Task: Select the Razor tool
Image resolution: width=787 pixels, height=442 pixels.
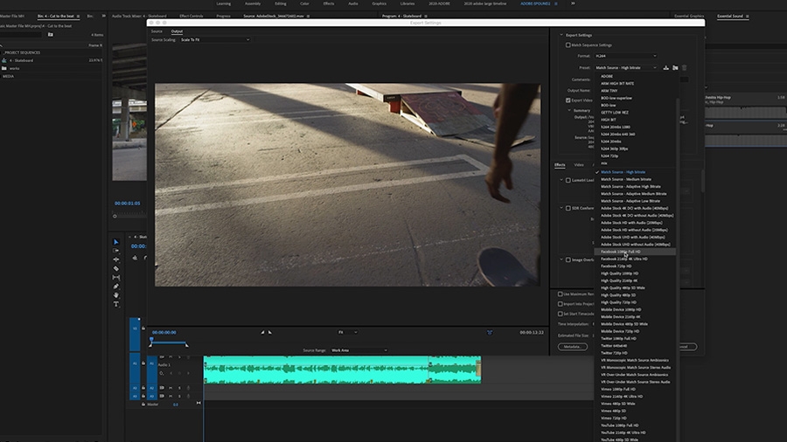Action: 116,268
